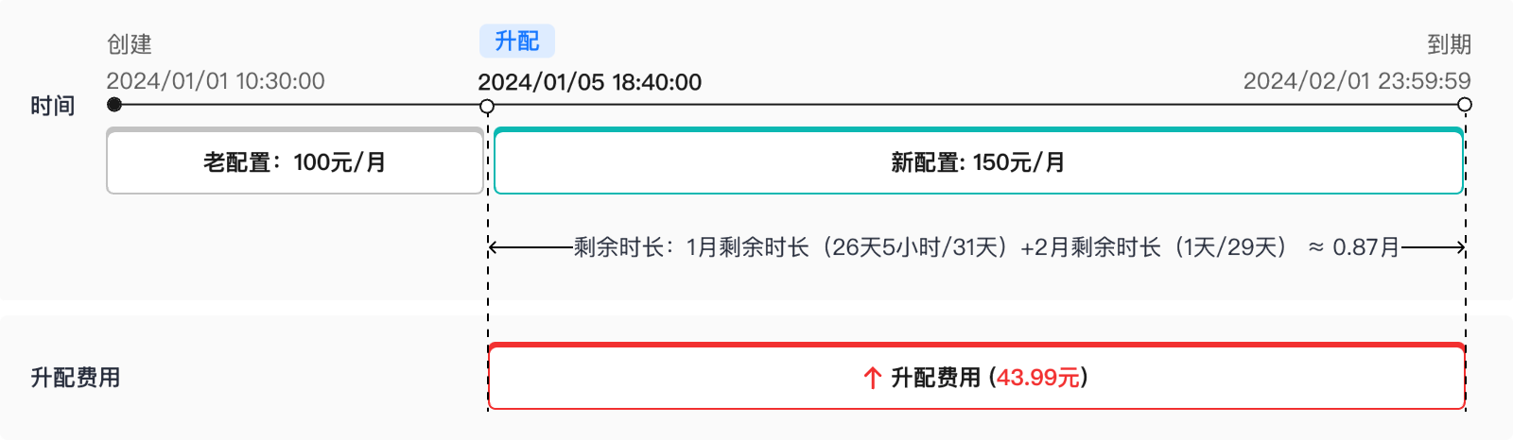Click the left arrowhead of remaining duration
This screenshot has width=1513, height=440.
494,248
